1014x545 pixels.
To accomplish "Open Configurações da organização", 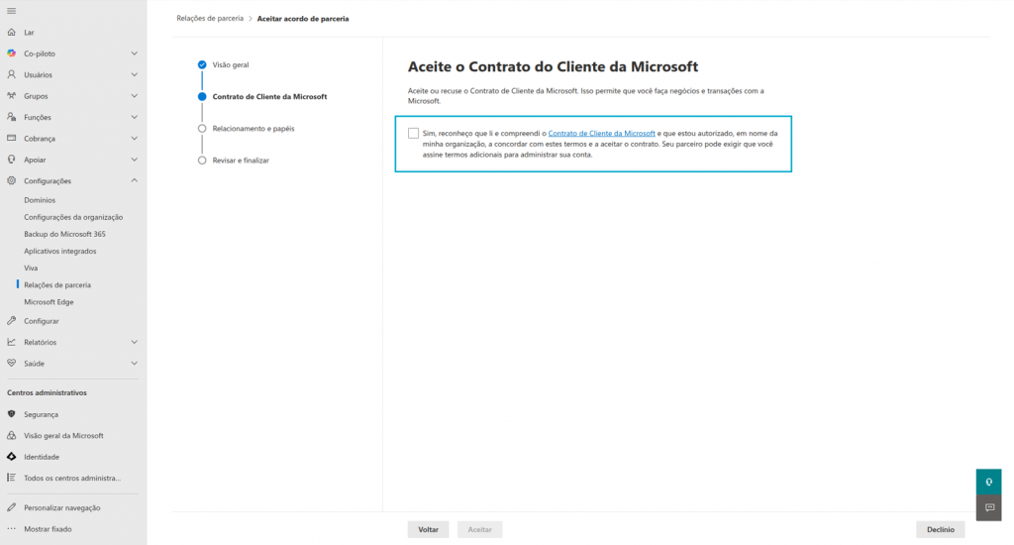I will pos(73,217).
